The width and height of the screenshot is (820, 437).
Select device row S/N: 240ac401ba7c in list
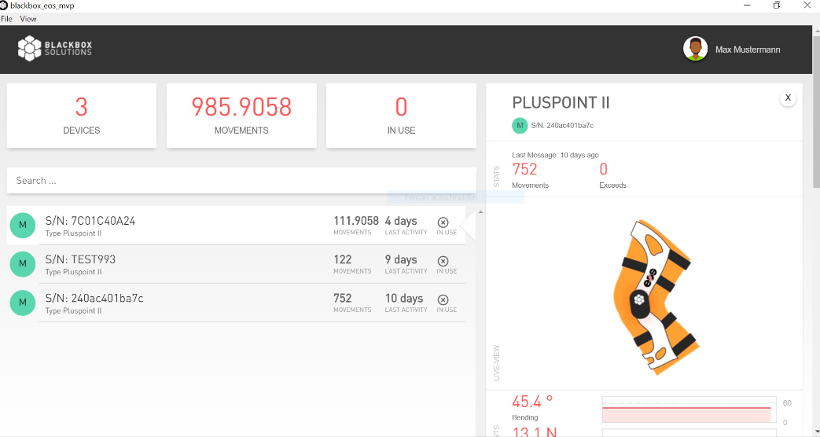click(x=236, y=303)
